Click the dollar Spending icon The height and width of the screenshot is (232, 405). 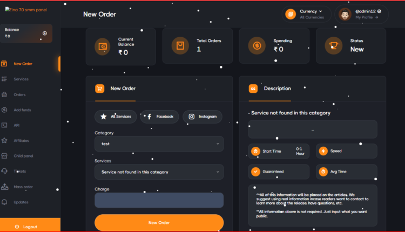[x=257, y=46]
